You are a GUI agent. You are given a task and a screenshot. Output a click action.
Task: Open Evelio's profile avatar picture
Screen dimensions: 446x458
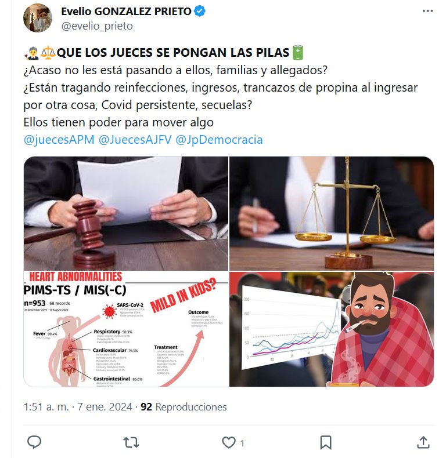tap(38, 18)
